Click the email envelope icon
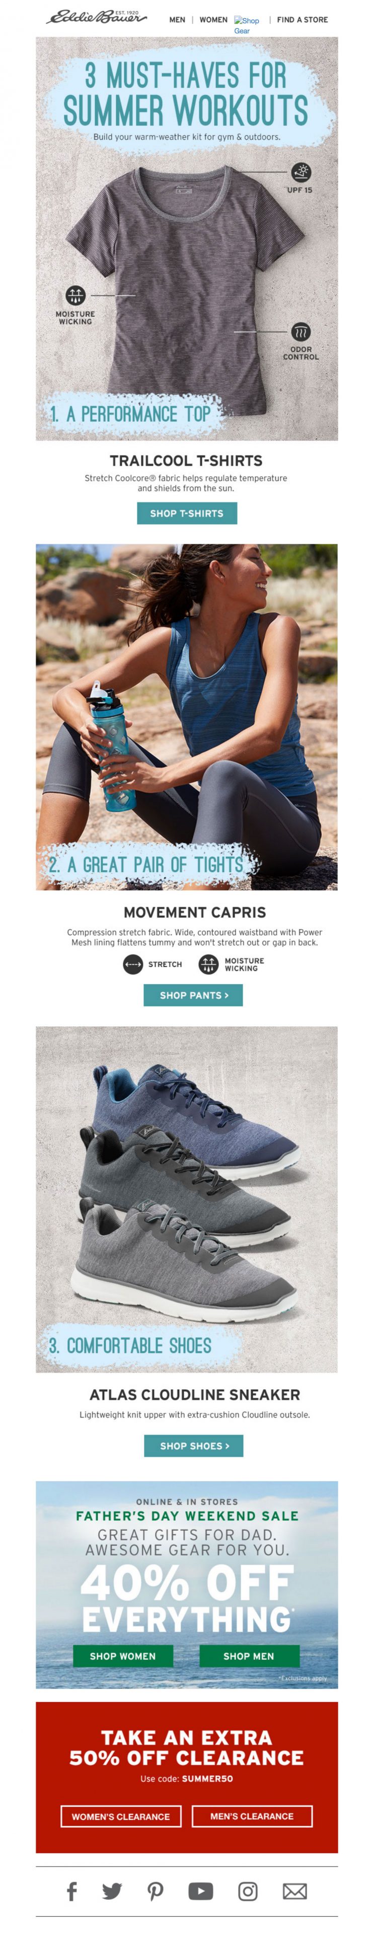Viewport: 375px width, 1935px height. (295, 1891)
